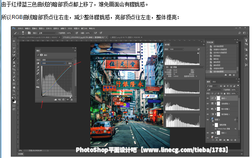Open the 文件(F) menu
Screen dimensions: 252x158
pos(21,28)
